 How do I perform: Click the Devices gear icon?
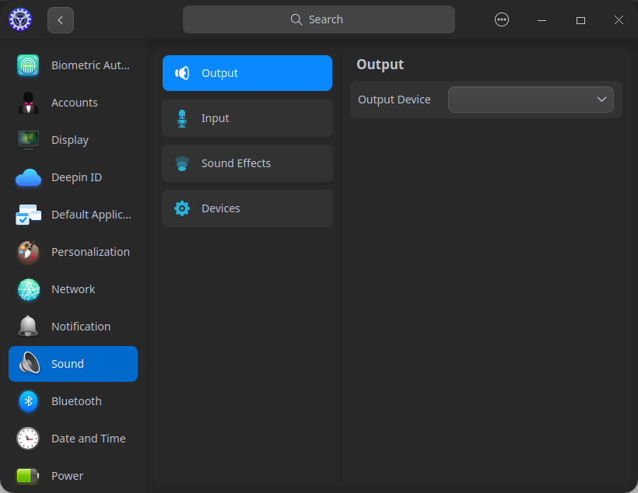click(x=182, y=208)
